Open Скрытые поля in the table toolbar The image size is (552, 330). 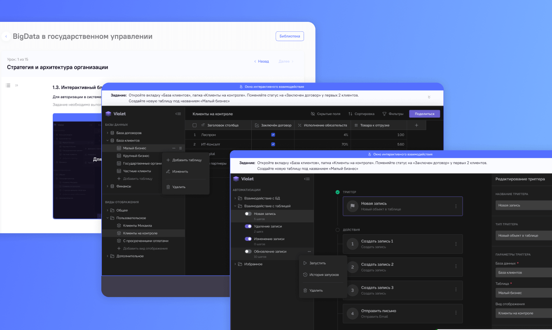[326, 114]
